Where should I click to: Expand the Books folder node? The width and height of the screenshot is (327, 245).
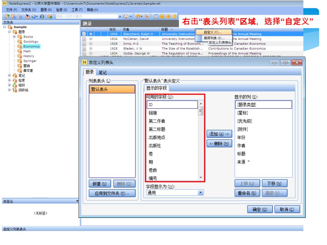coord(14,36)
